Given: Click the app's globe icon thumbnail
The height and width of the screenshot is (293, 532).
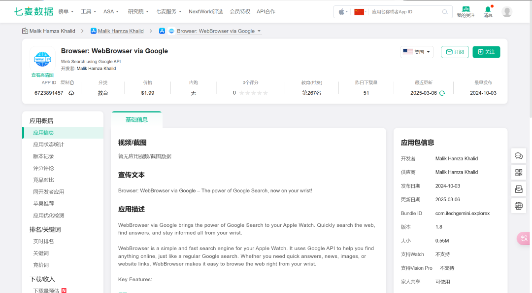Looking at the screenshot, I should pos(42,59).
